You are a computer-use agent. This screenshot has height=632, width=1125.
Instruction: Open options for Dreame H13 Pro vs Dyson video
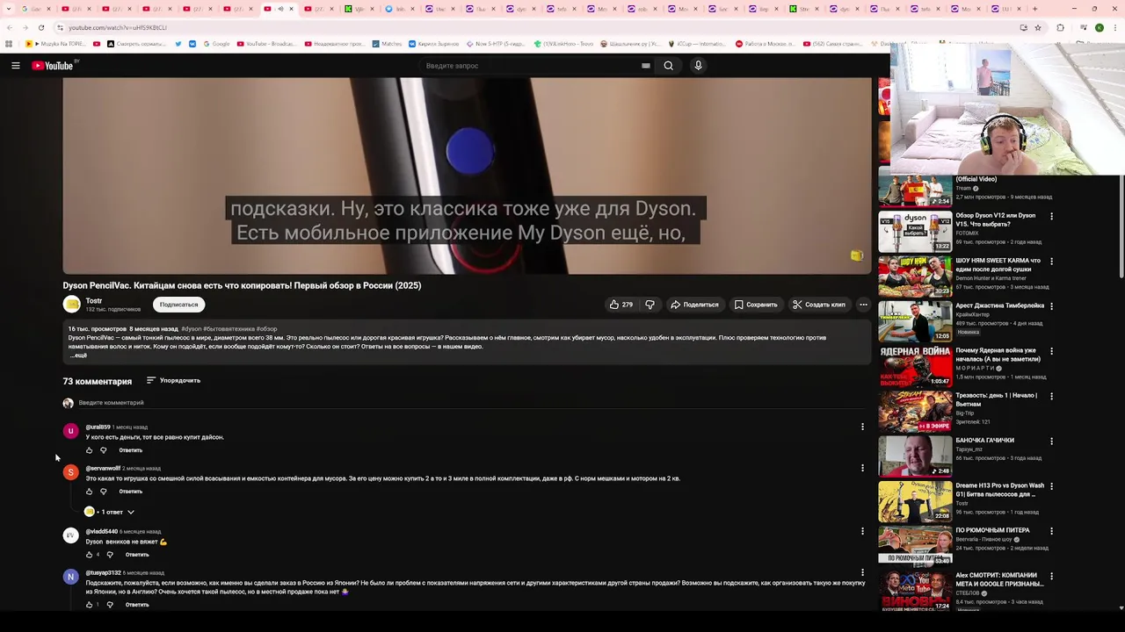[1051, 486]
